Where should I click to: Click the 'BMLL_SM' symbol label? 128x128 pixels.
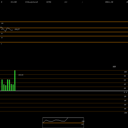[x=109, y=2]
